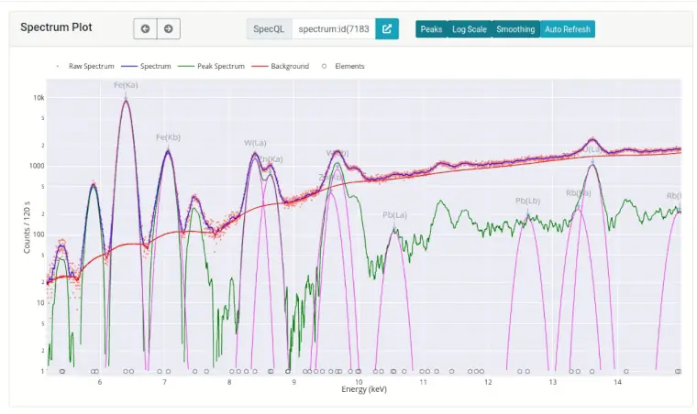The image size is (697, 414).
Task: Click the SpecQL query input field
Action: tap(334, 28)
